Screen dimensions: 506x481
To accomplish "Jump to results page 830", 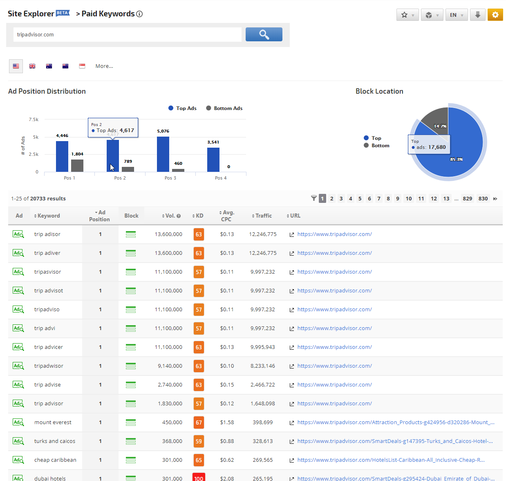I will tap(483, 199).
